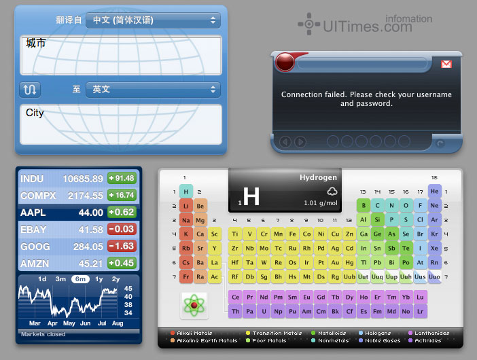Open the source language dropdown showing 中文
The width and height of the screenshot is (477, 360).
153,20
